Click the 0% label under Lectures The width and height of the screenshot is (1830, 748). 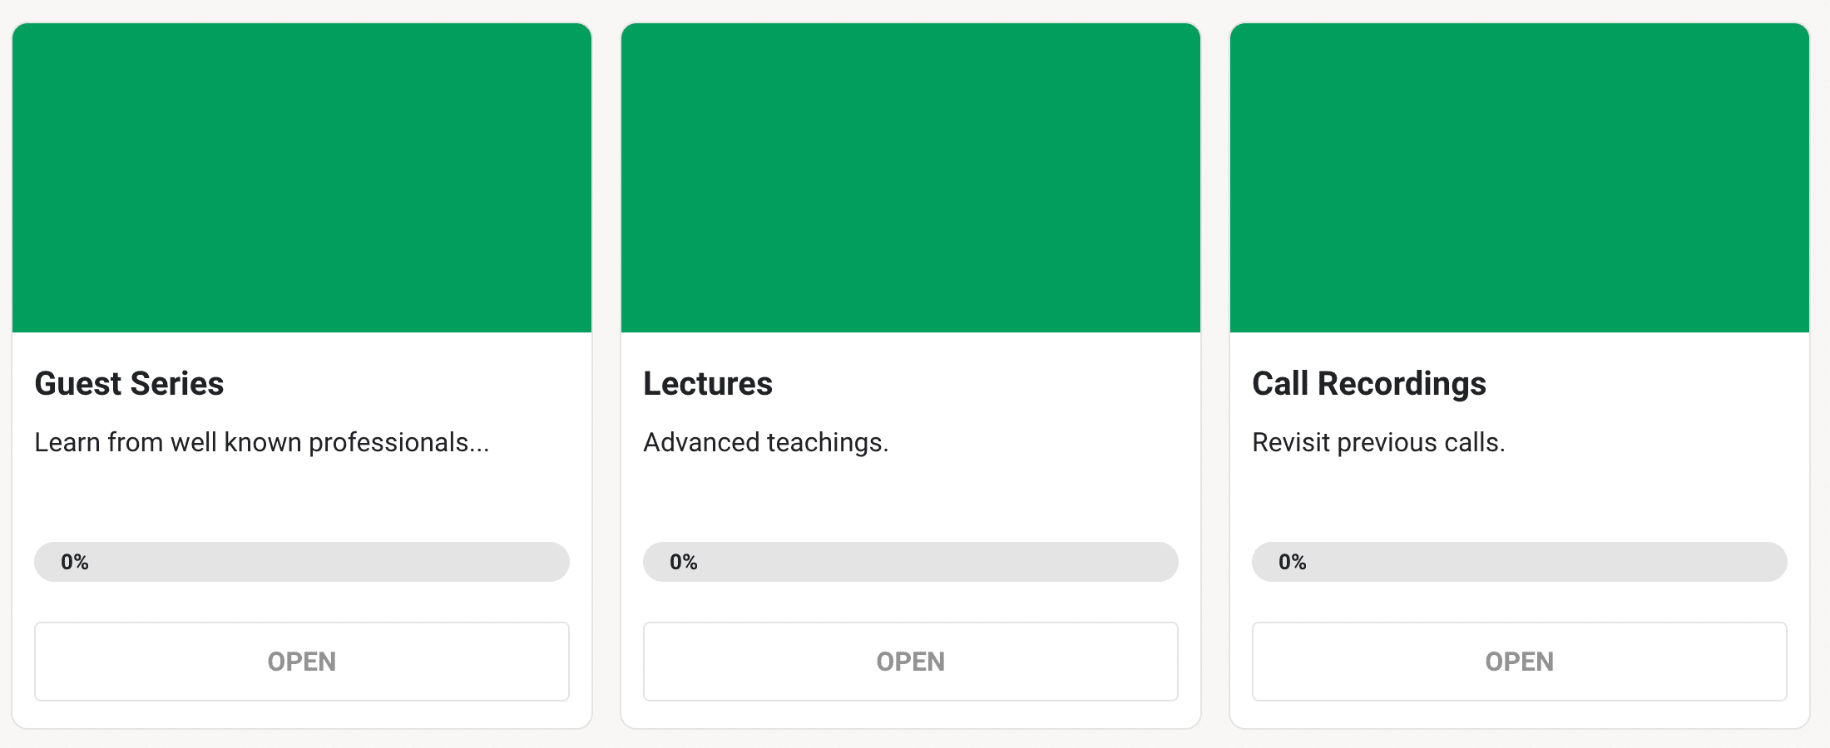[684, 563]
